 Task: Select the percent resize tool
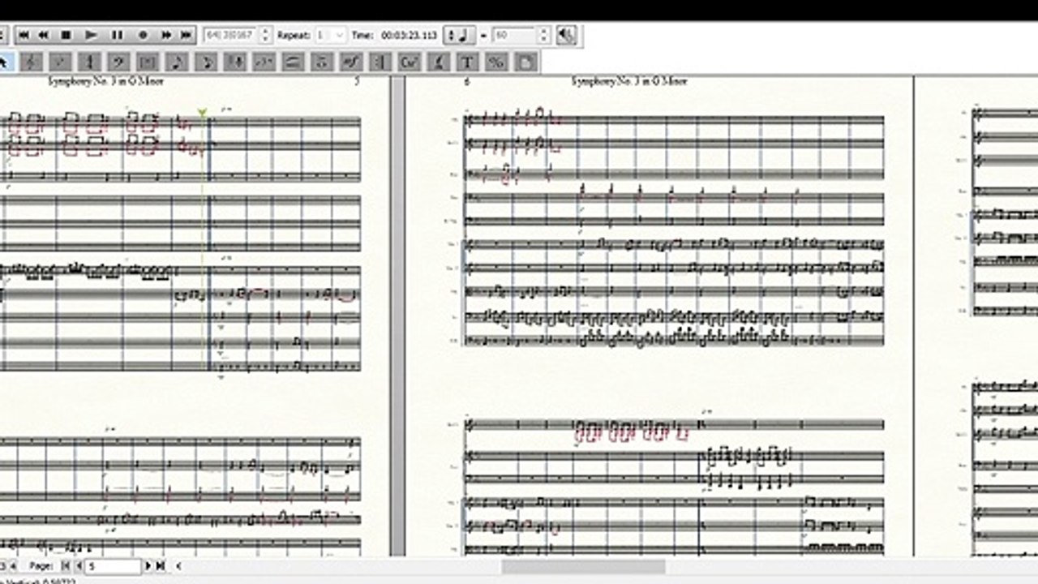coord(496,62)
